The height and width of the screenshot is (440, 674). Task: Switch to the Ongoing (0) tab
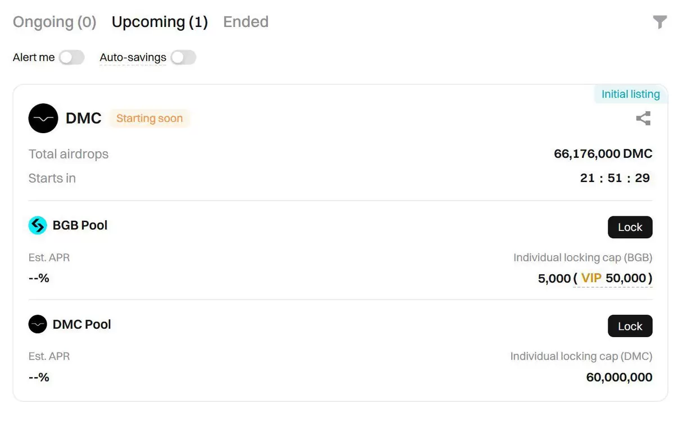pyautogui.click(x=54, y=22)
